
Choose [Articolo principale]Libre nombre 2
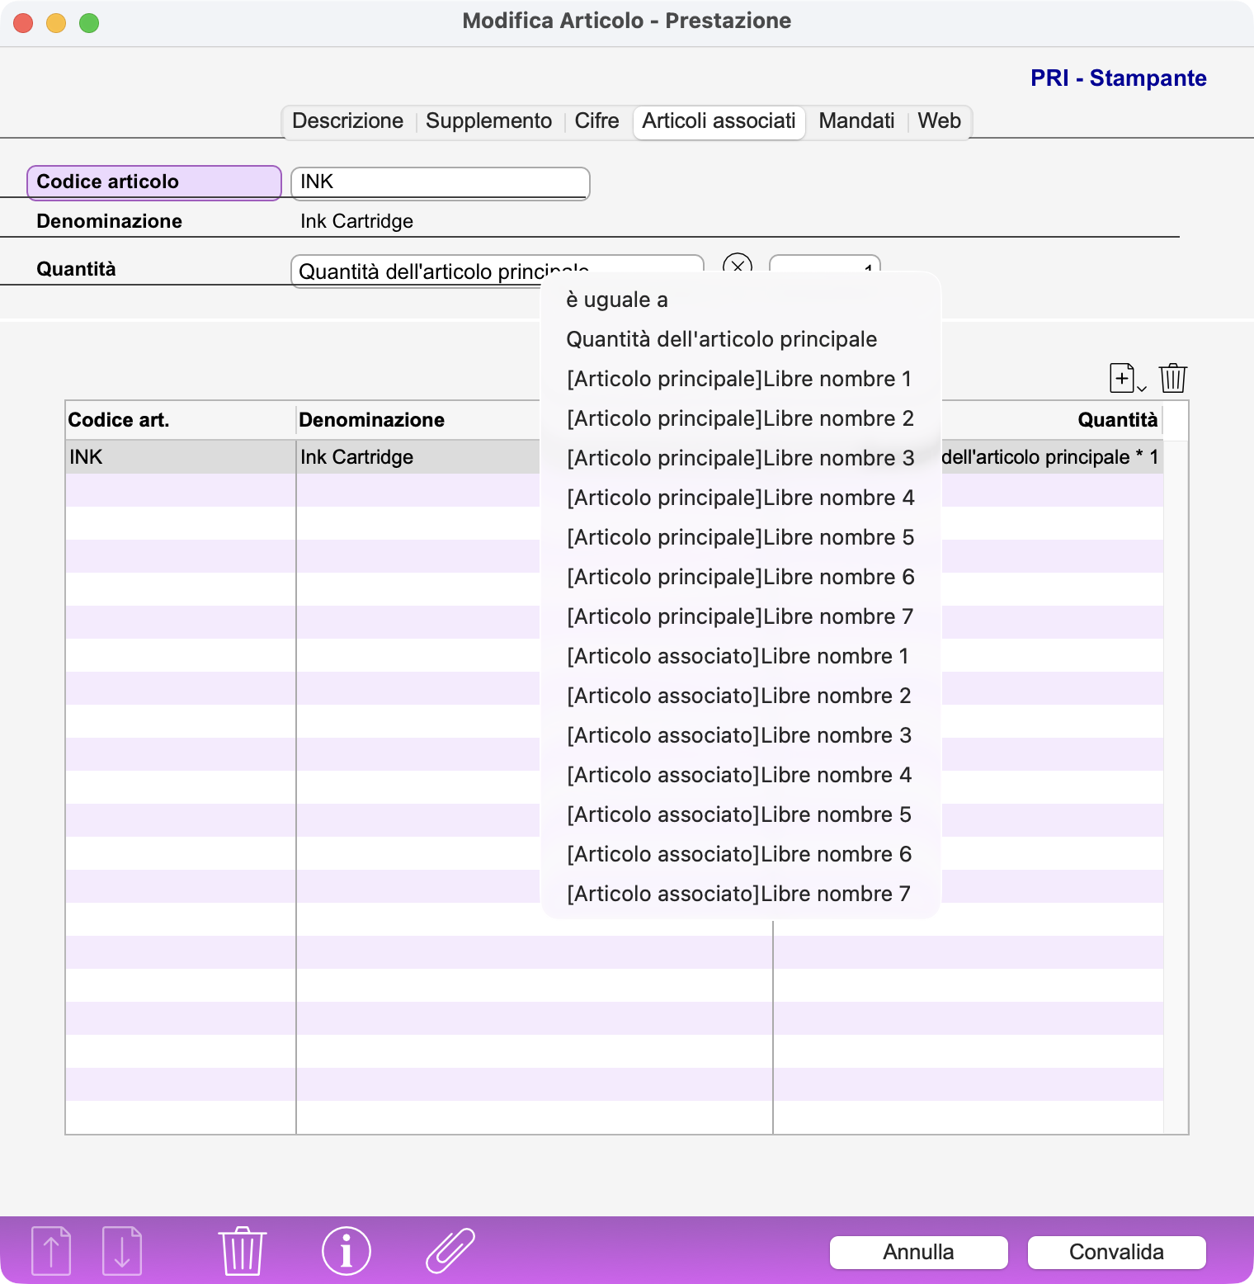tap(741, 418)
